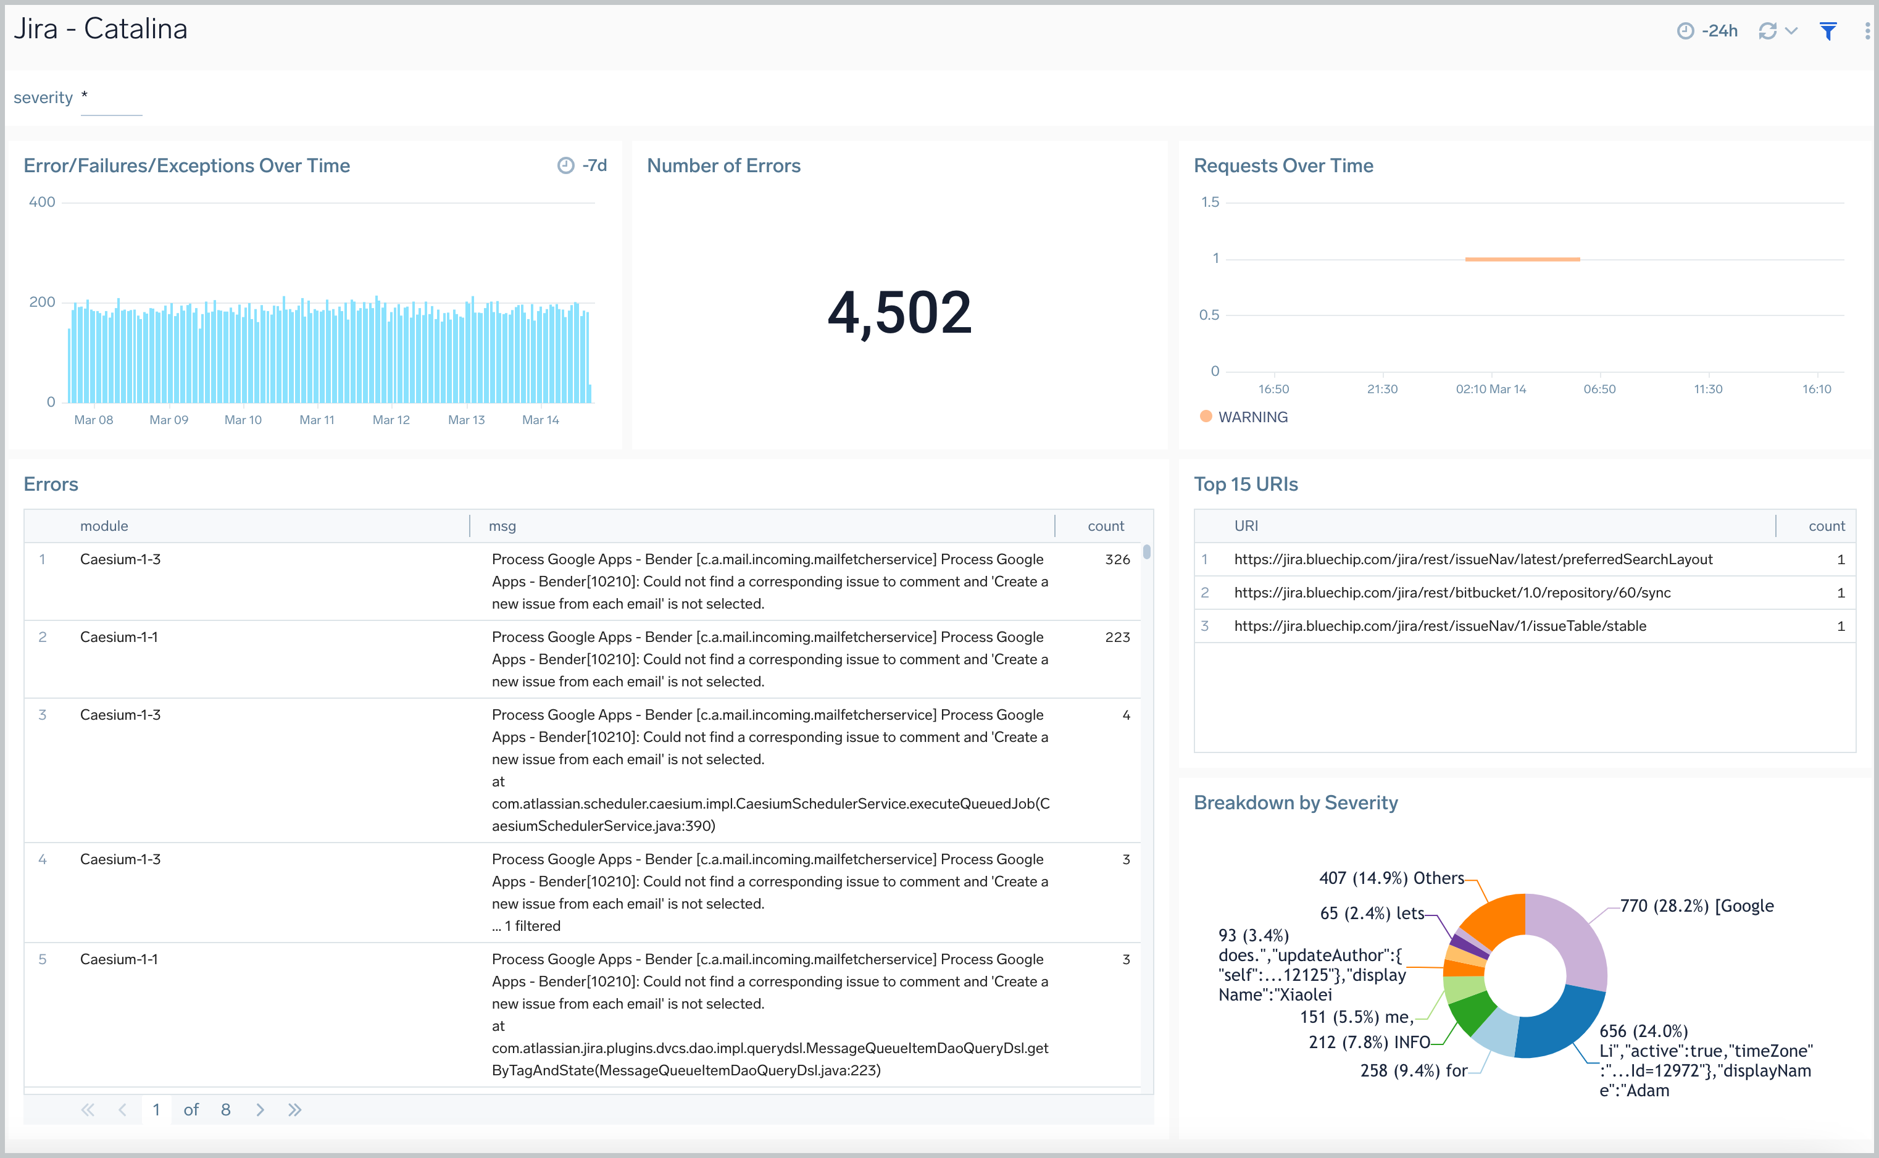Expand the refresh interval dropdown arrow
The height and width of the screenshot is (1158, 1879).
(1791, 31)
